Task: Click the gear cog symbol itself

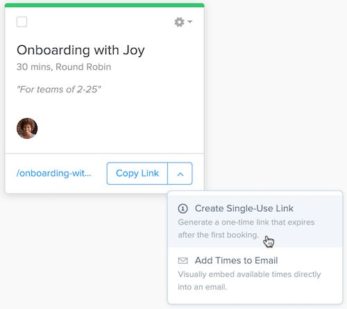Action: click(179, 22)
